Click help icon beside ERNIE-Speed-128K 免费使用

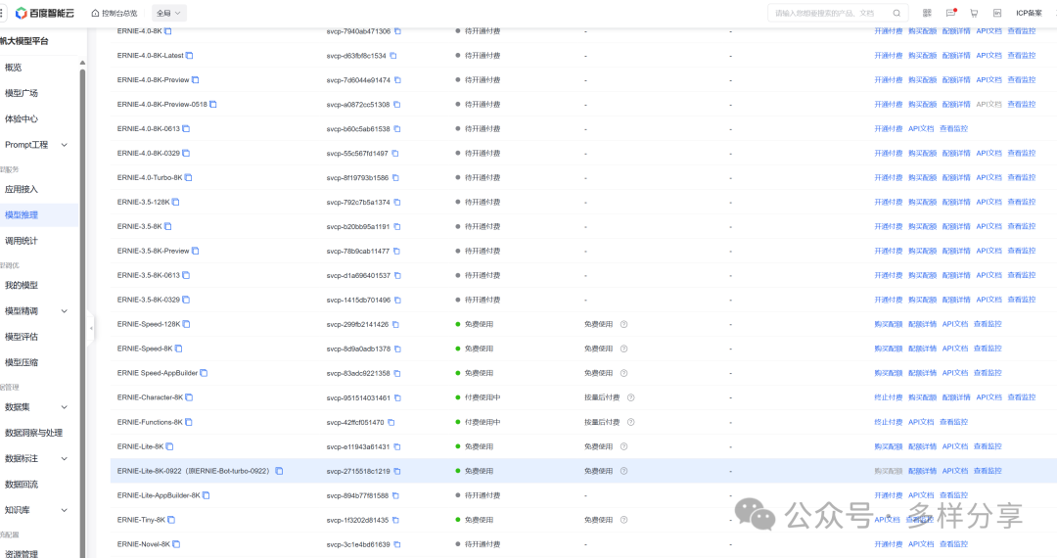[x=623, y=324]
